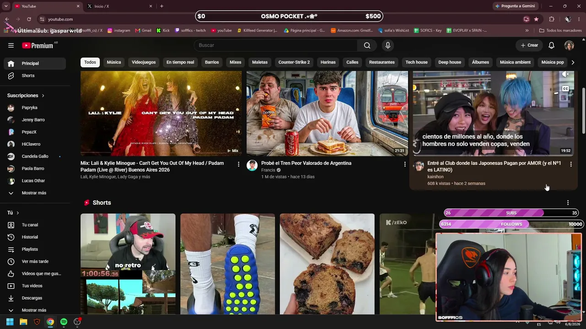Click the Chrome address bar
Image resolution: width=586 pixels, height=329 pixels.
click(x=279, y=19)
